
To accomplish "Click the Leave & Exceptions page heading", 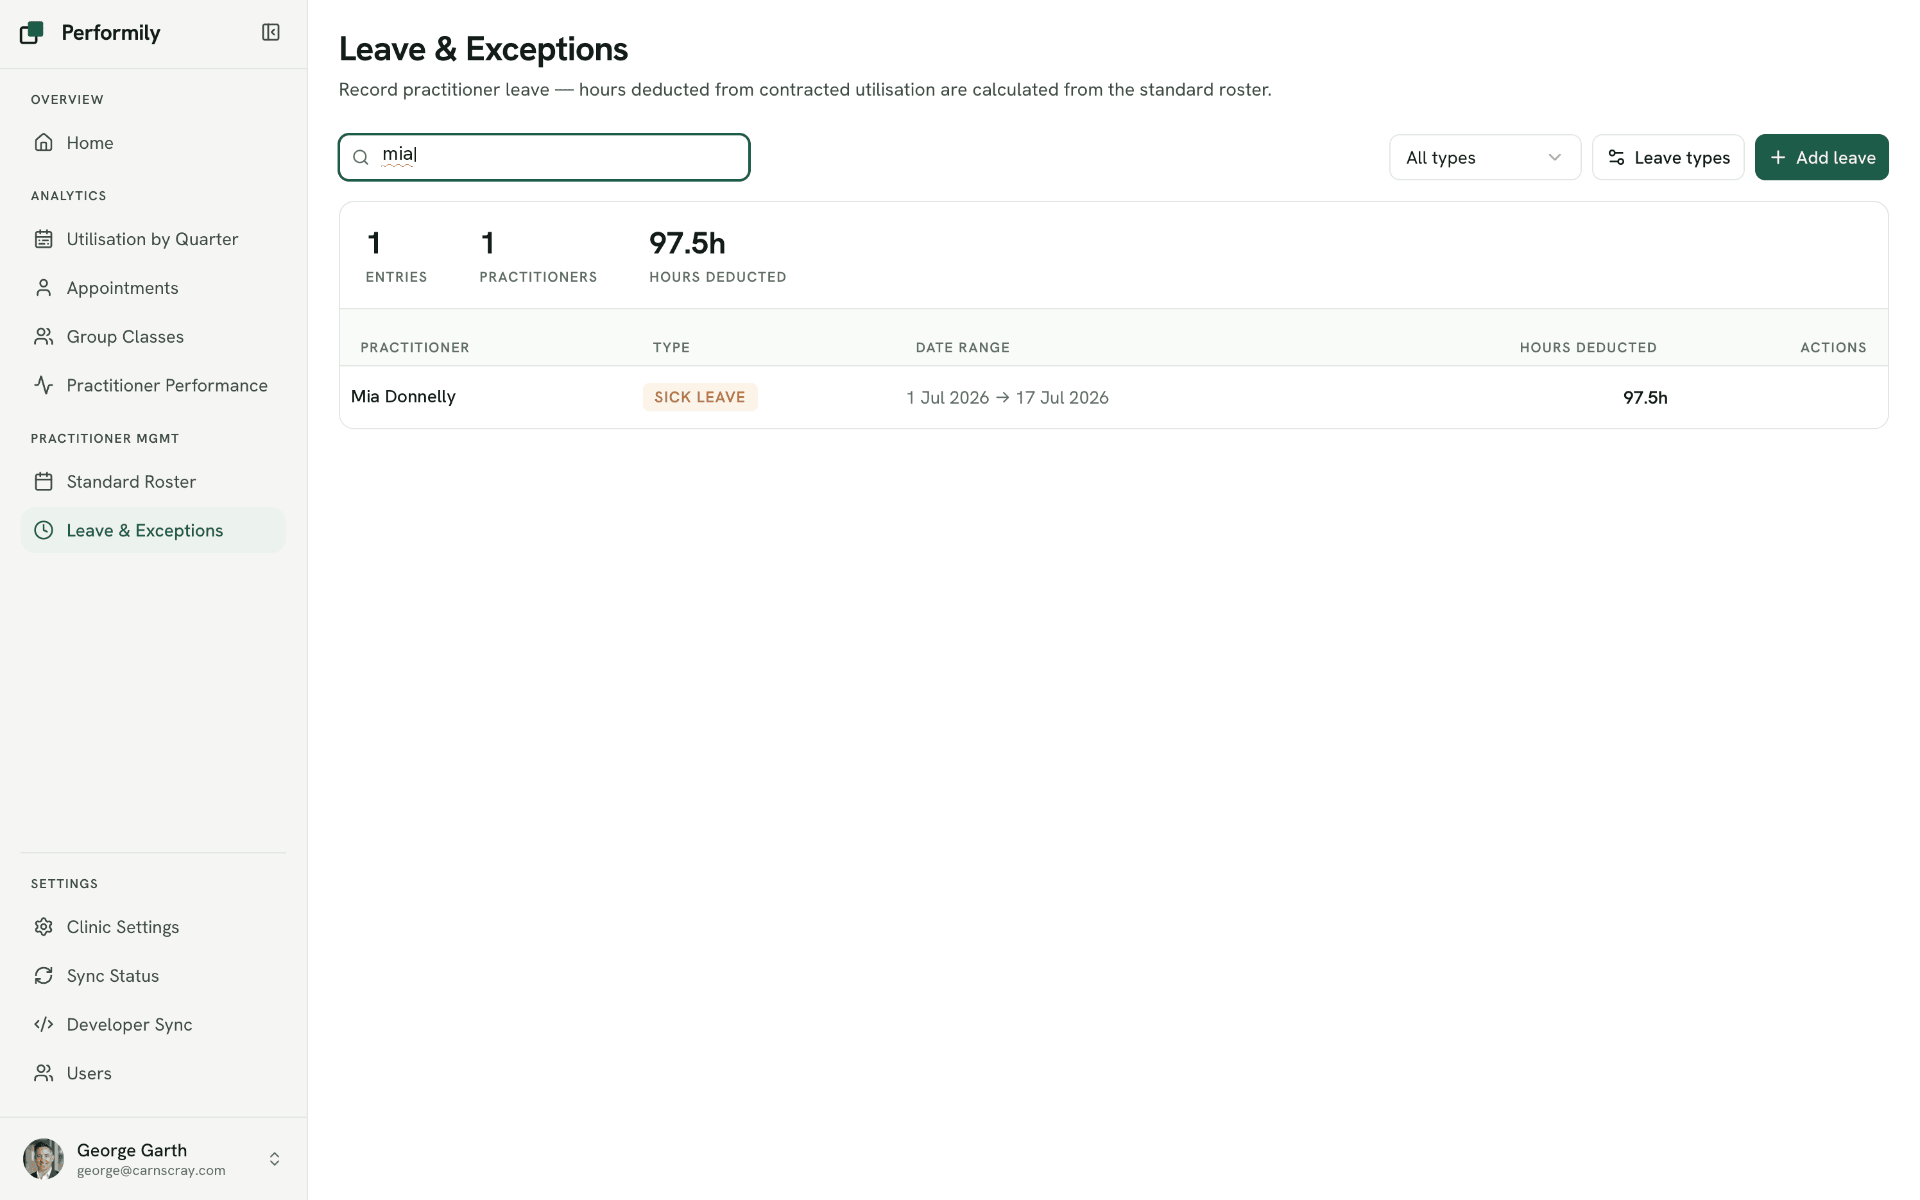I will 483,49.
